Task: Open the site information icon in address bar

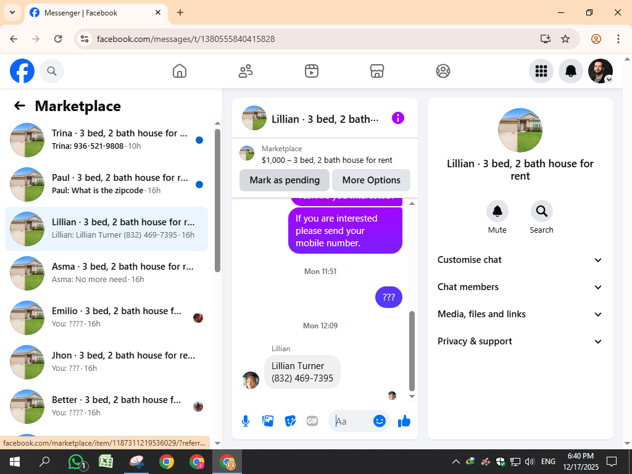Action: pos(85,39)
